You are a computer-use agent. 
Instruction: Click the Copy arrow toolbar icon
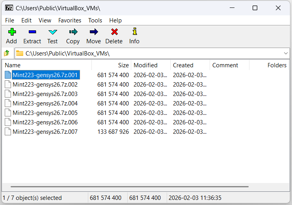pos(73,32)
